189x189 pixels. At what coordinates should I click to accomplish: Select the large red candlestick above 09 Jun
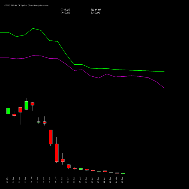[51, 137]
